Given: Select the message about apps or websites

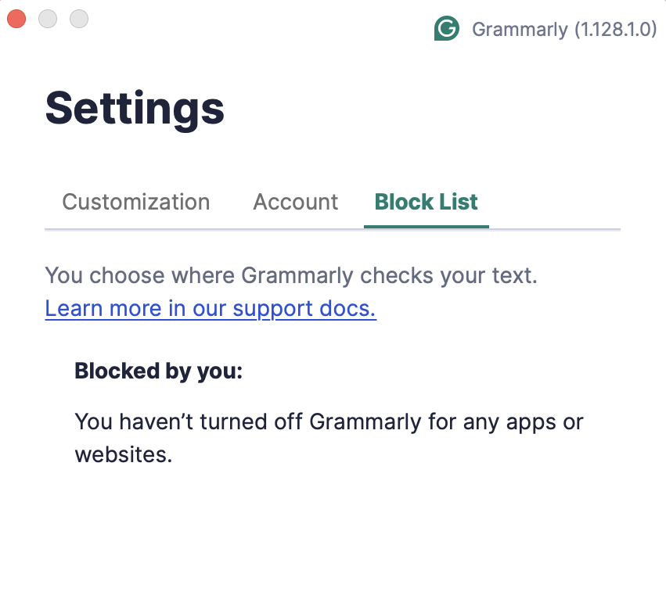Looking at the screenshot, I should (329, 437).
